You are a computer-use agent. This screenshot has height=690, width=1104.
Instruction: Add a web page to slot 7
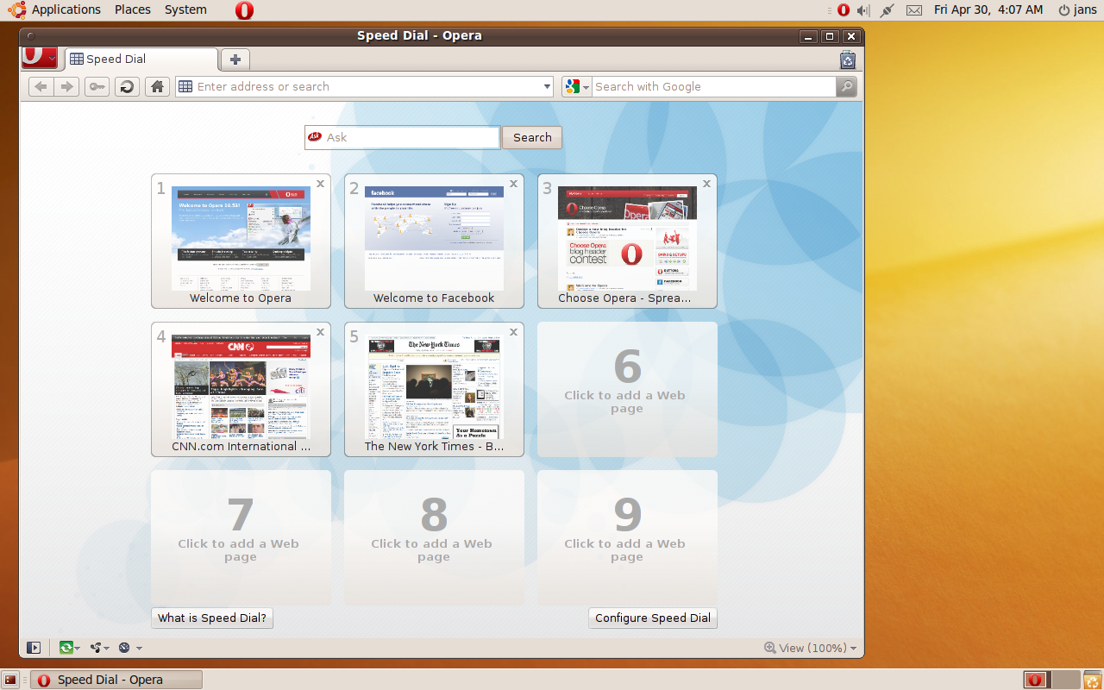click(x=241, y=537)
